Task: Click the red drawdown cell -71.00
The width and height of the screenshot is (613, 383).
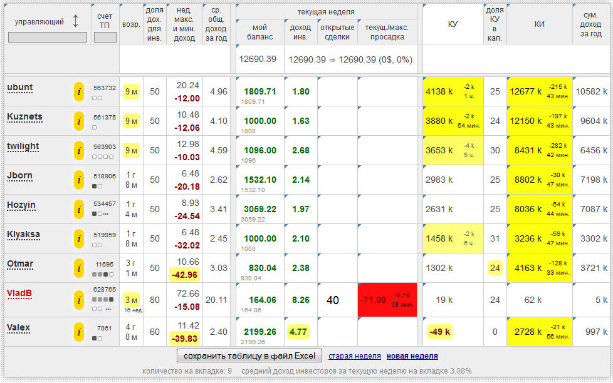Action: tap(387, 300)
